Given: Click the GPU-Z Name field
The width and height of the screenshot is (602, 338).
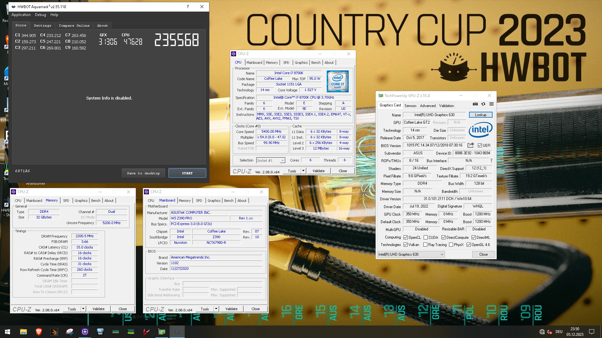Looking at the screenshot, I should coord(434,115).
